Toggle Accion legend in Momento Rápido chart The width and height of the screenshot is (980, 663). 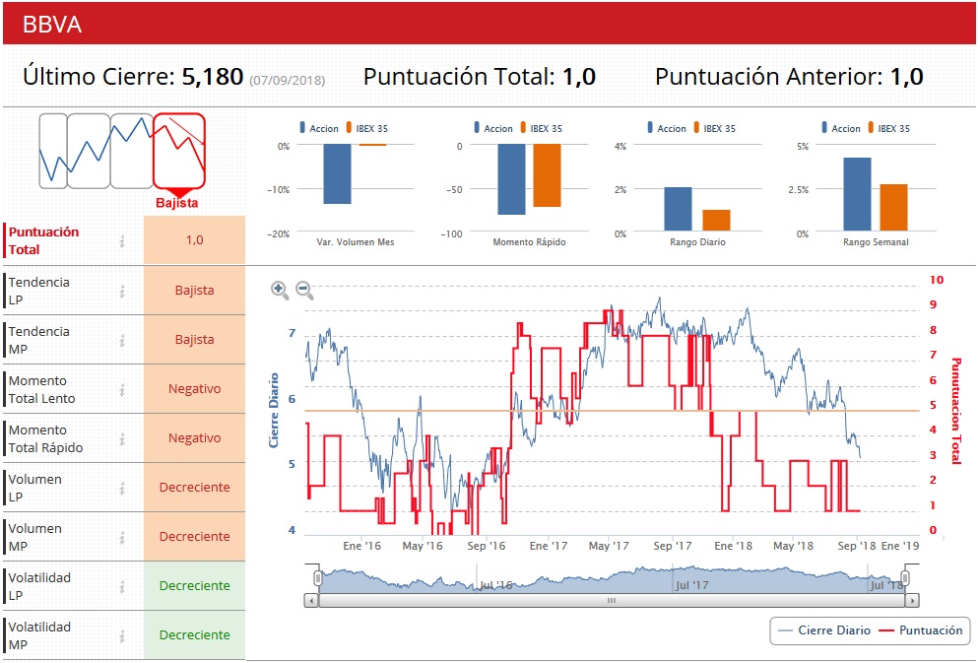click(x=493, y=128)
